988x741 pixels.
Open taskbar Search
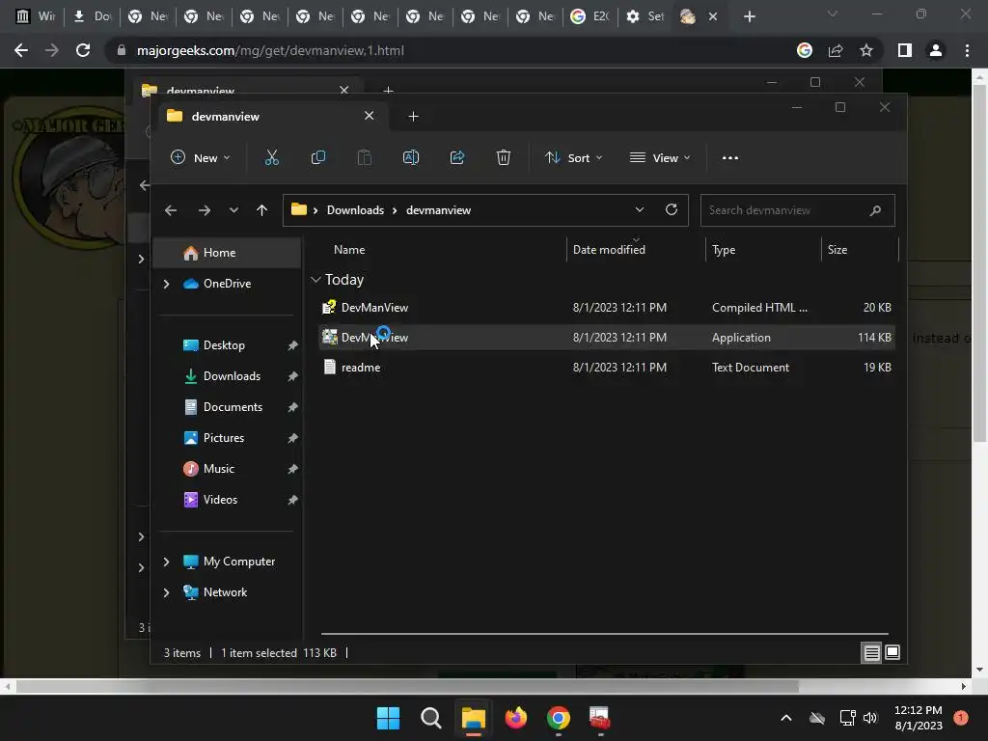[x=431, y=718]
